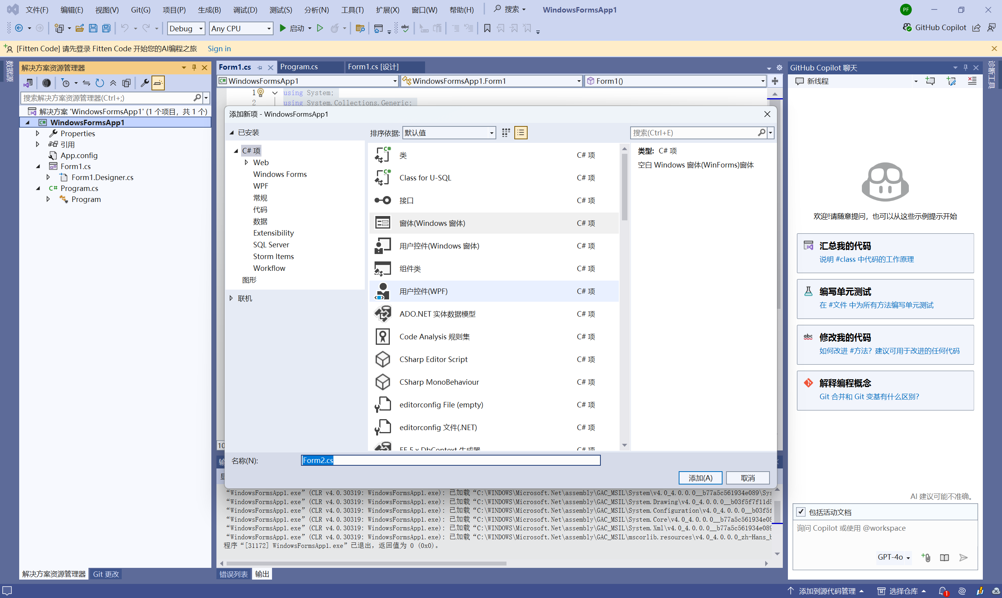Viewport: 1002px width, 598px height.
Task: Select Windows Forms category in tree
Action: click(280, 174)
